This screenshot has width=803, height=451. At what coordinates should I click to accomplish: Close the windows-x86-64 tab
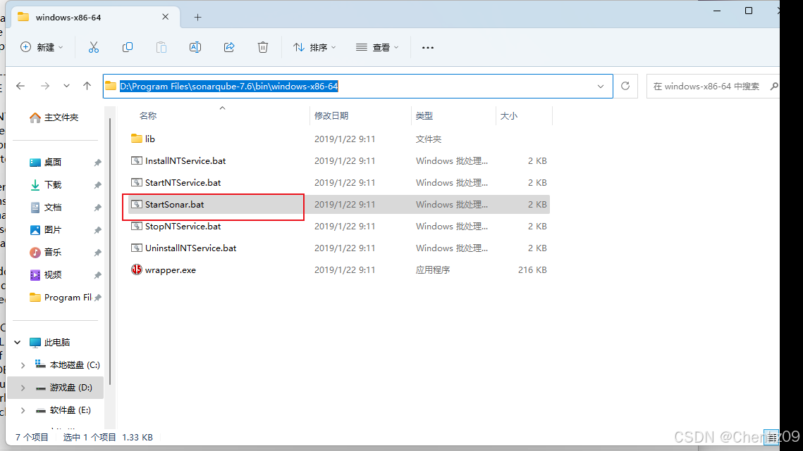(x=166, y=17)
